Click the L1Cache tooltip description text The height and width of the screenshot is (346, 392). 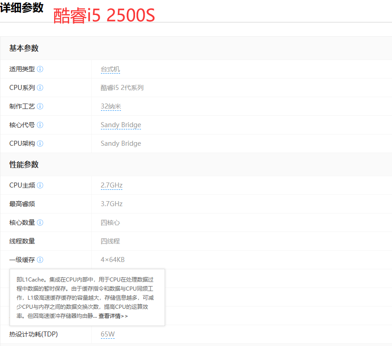point(85,297)
